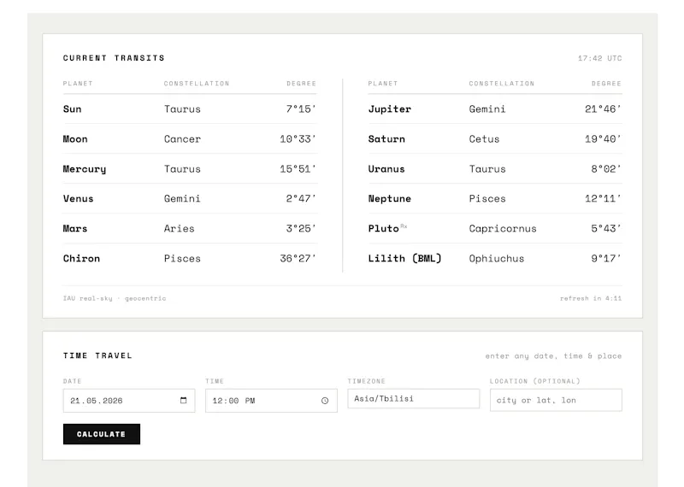The width and height of the screenshot is (684, 487).
Task: Click the Mars degree 3°25'
Action: 301,228
